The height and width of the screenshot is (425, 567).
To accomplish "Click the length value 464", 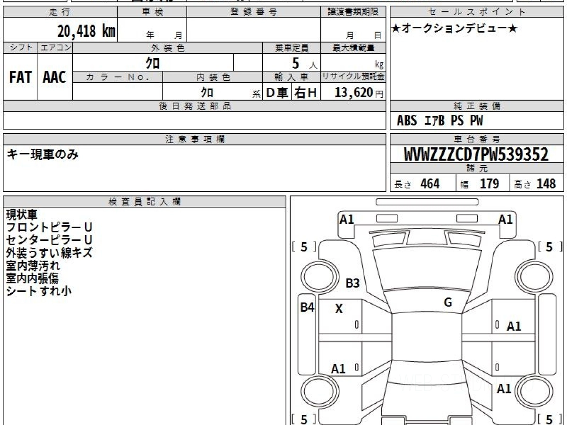I will (430, 184).
